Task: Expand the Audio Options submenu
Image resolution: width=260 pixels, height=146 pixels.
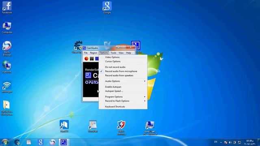Action: pos(123,81)
